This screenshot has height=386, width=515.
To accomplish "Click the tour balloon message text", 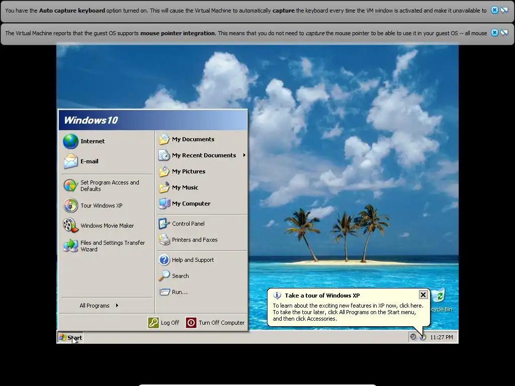I will coord(348,312).
